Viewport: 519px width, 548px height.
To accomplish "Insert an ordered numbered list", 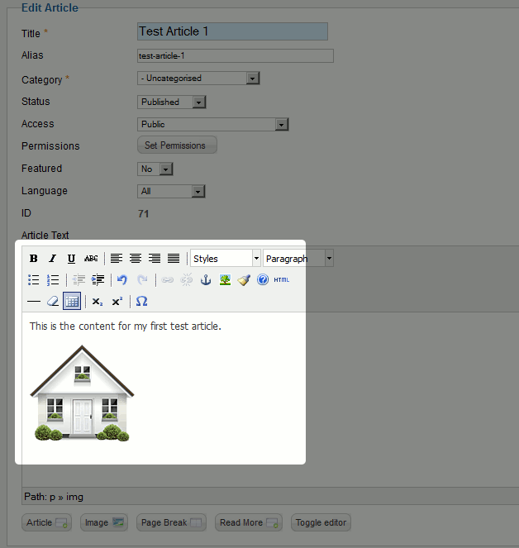I will click(x=53, y=280).
